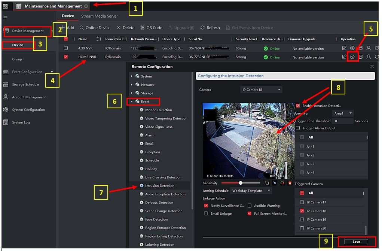The width and height of the screenshot is (382, 251).
Task: Switch to the Stream Media Server tab
Action: 99,16
